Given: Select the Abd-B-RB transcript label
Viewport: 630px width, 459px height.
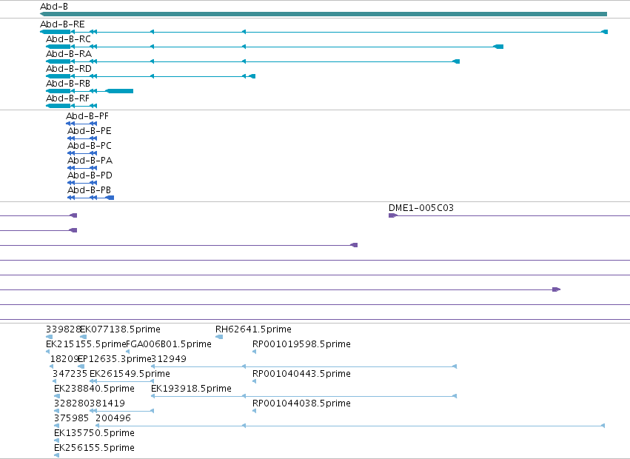Looking at the screenshot, I should (68, 84).
